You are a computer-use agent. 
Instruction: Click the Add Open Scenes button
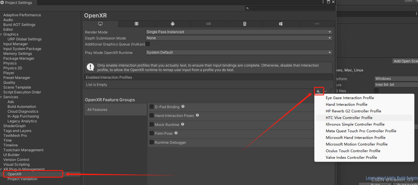(405, 61)
